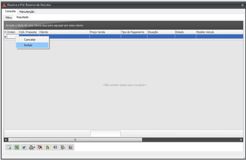The height and width of the screenshot is (160, 246).
Task: Click the white footer summary box
Action: coord(105,133)
